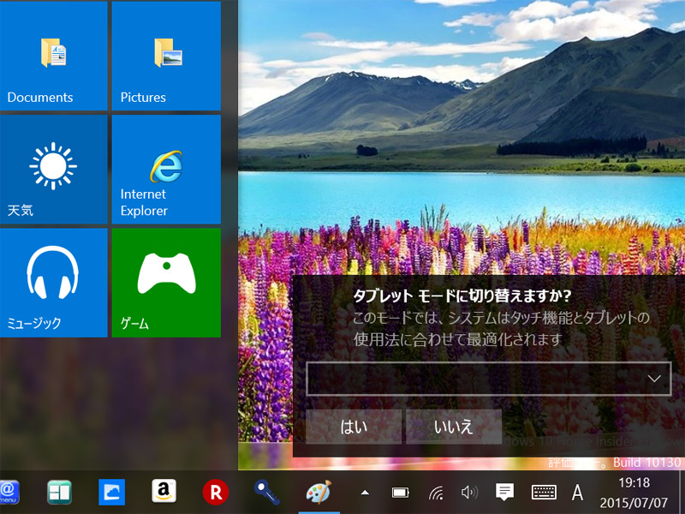Open the Wi-Fi network status icon
Image resolution: width=685 pixels, height=514 pixels.
[x=436, y=493]
